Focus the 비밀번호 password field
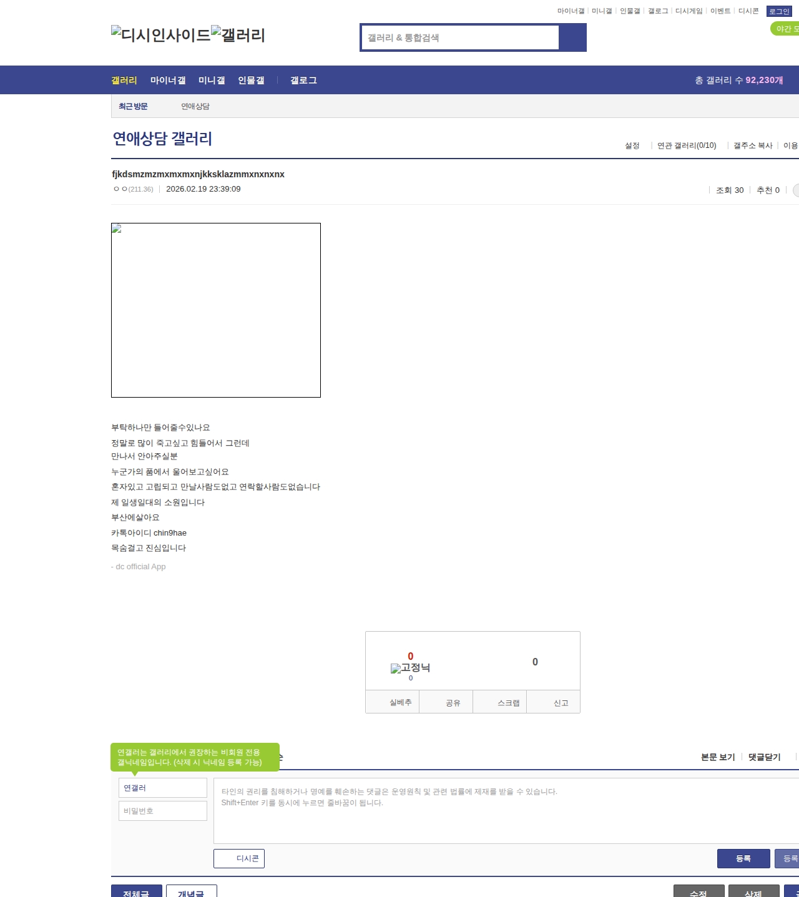This screenshot has height=897, width=799. click(x=163, y=811)
